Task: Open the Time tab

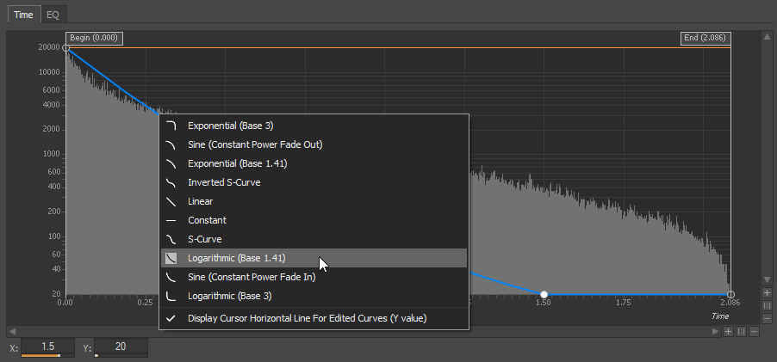Action: pos(23,15)
